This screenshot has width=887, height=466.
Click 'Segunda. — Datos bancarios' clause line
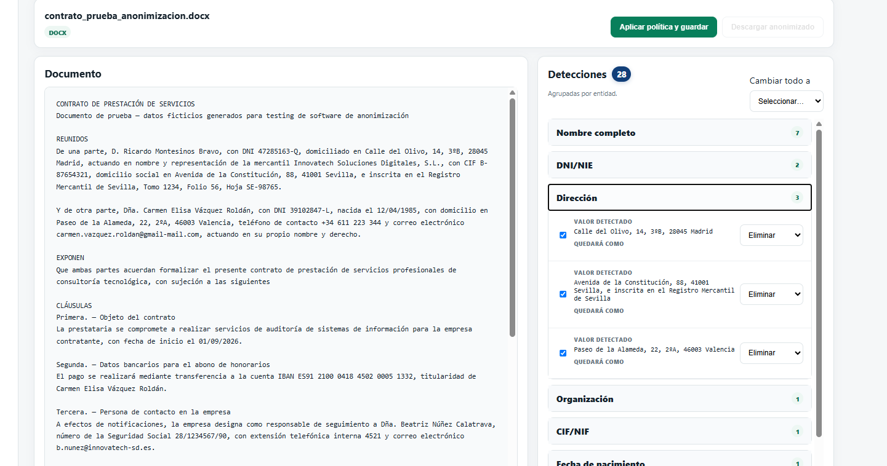[163, 365]
